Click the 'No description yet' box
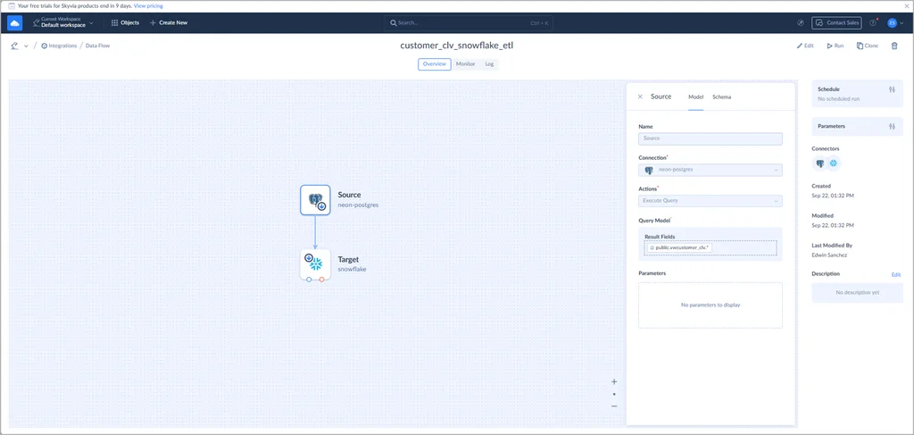 click(x=858, y=293)
